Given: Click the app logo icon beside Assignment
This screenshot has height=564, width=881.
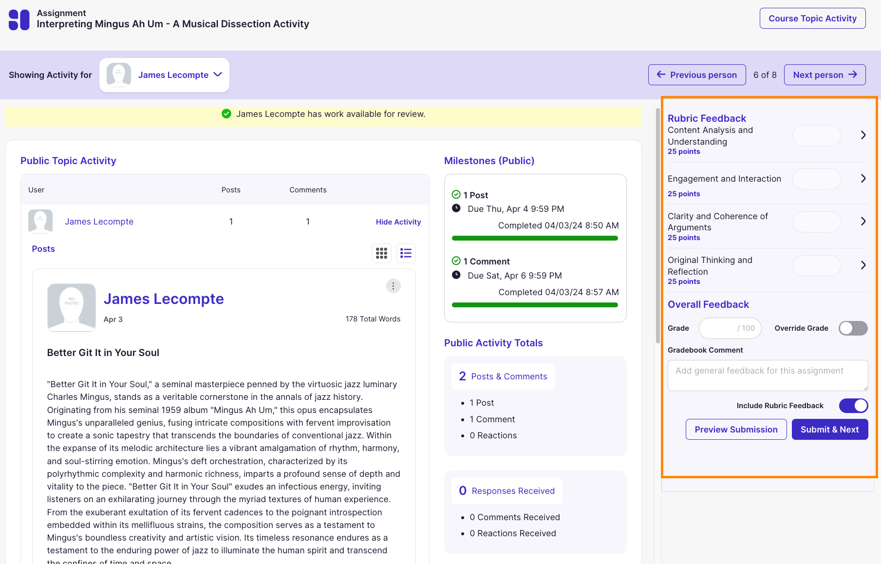Looking at the screenshot, I should (19, 20).
